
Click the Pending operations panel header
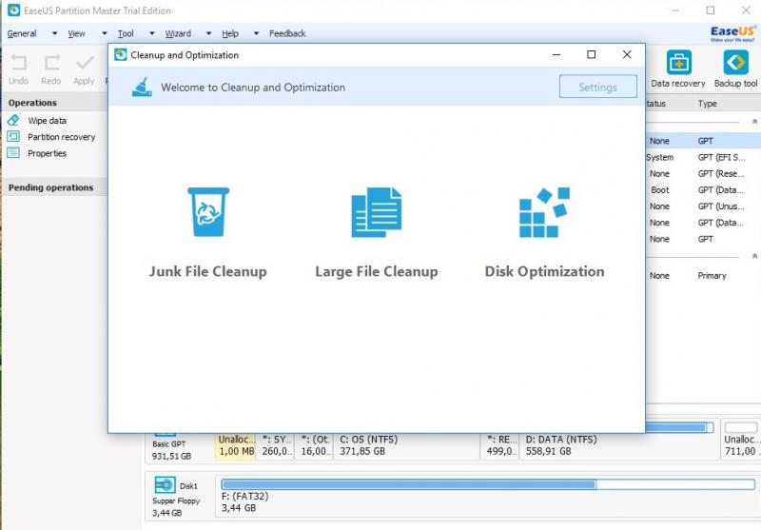(54, 187)
